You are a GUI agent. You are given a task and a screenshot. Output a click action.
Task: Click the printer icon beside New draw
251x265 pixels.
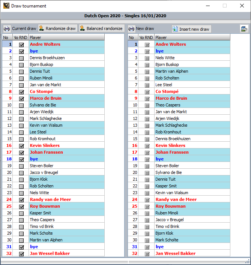pyautogui.click(x=131, y=29)
